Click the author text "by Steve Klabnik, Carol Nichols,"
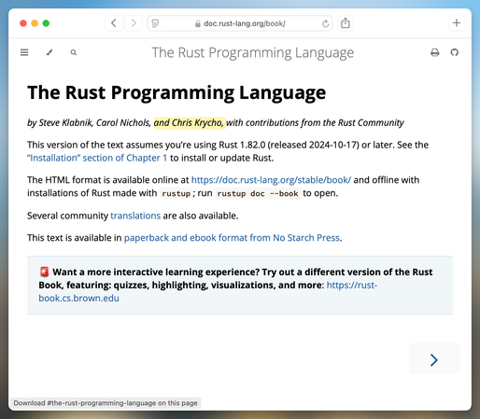The image size is (480, 419). click(89, 123)
